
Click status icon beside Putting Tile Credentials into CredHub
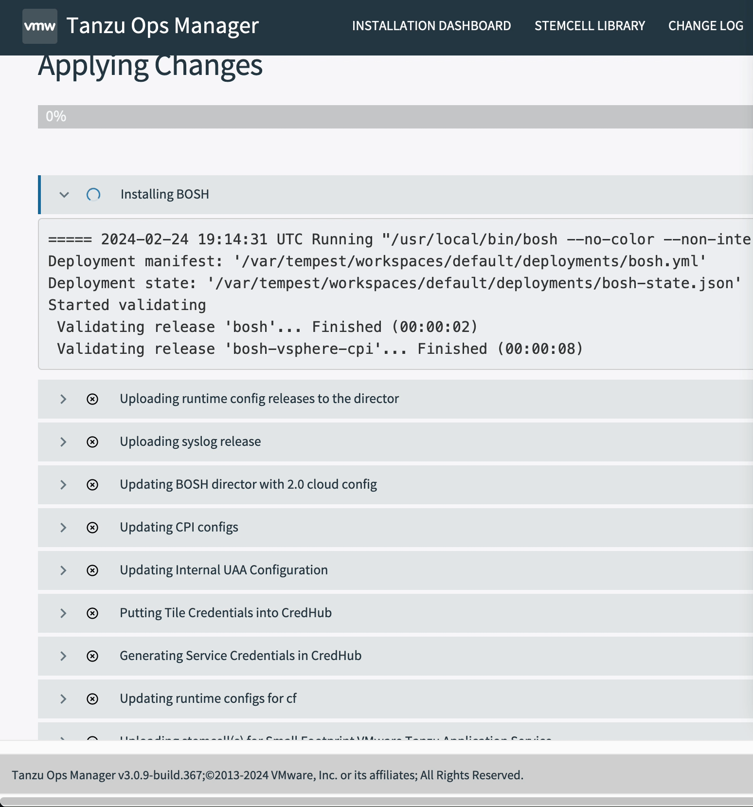click(92, 613)
